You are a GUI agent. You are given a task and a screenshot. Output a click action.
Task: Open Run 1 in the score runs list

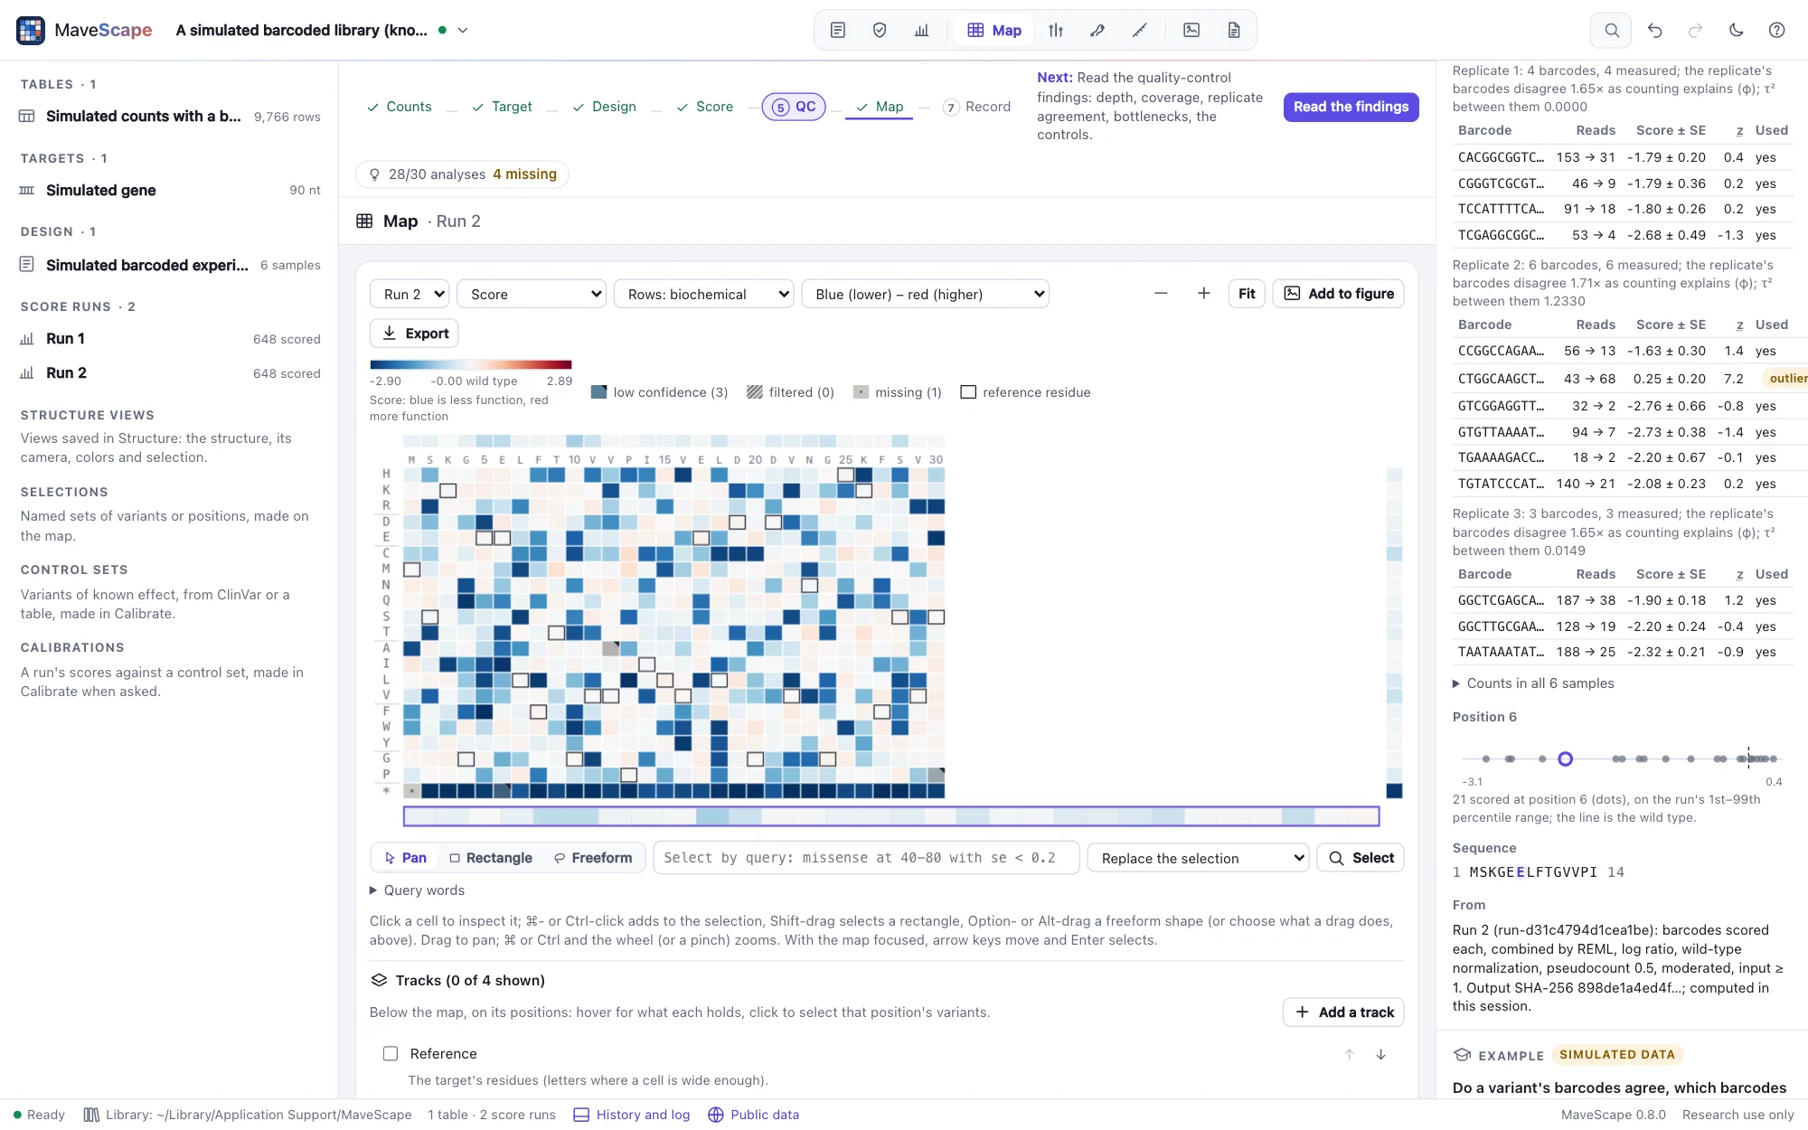click(170, 338)
